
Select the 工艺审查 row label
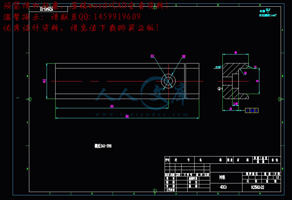pos(170,190)
